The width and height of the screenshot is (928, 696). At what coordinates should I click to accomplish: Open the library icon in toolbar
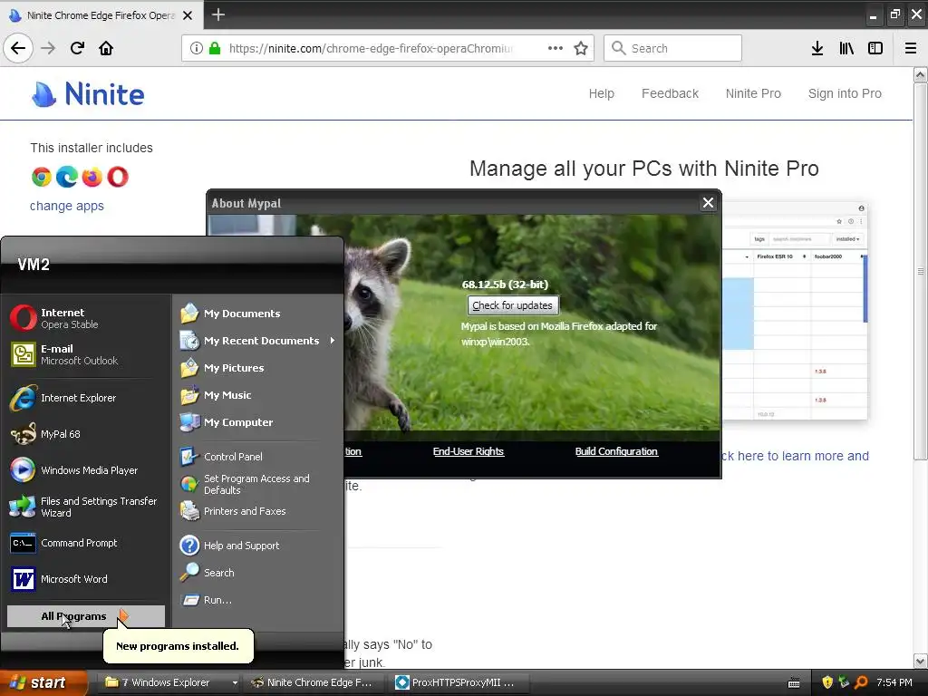click(846, 48)
